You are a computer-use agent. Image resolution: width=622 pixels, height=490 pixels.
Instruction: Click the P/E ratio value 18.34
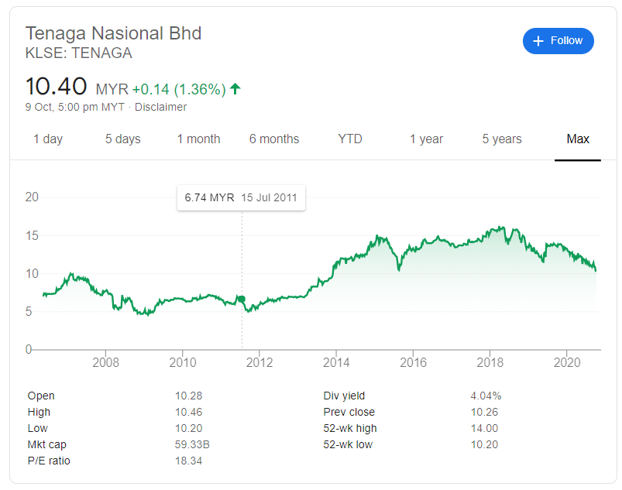(189, 461)
